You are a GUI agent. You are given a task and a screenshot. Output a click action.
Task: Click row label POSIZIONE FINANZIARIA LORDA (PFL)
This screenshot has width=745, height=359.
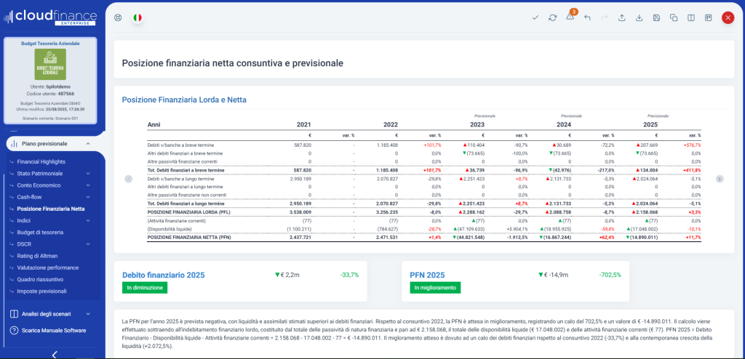(188, 212)
